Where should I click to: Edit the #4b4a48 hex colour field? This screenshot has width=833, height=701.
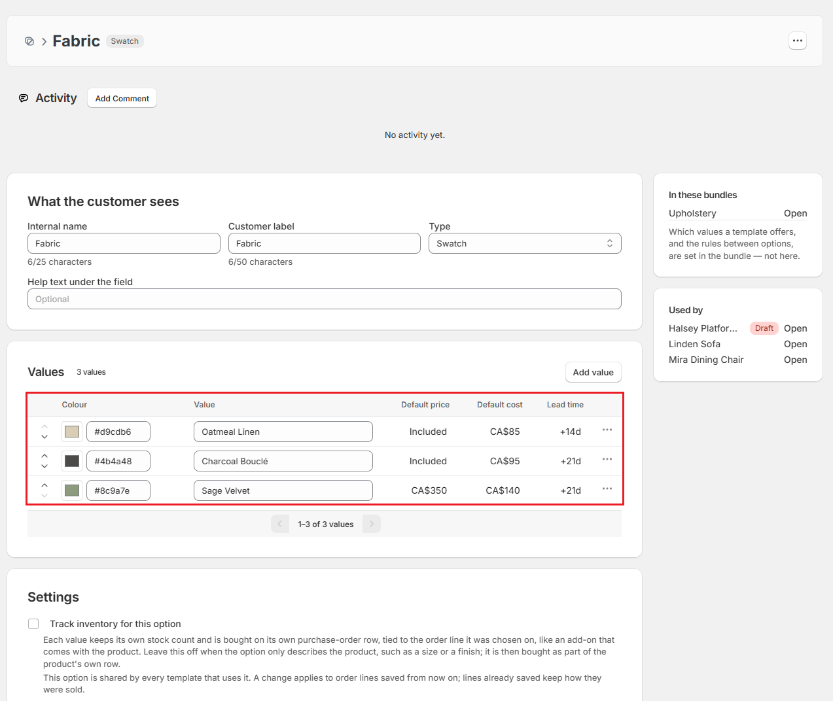pos(118,461)
